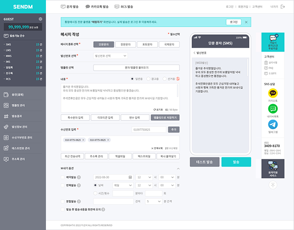The image size is (294, 230).
Task: Open 분 간격 interval dropdown
Action: click(x=153, y=201)
